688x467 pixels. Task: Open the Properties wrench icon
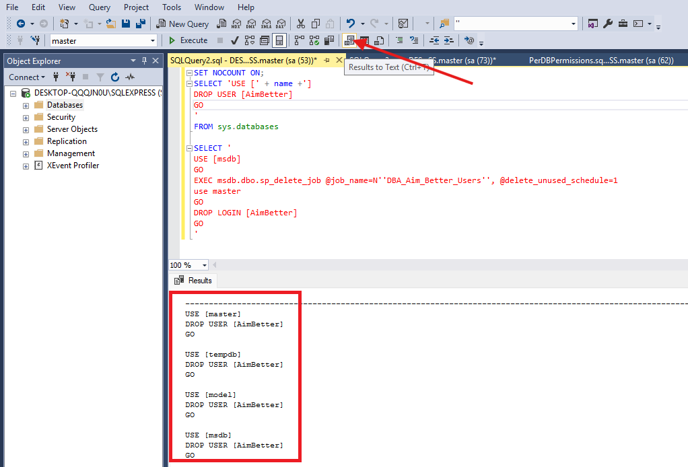608,24
